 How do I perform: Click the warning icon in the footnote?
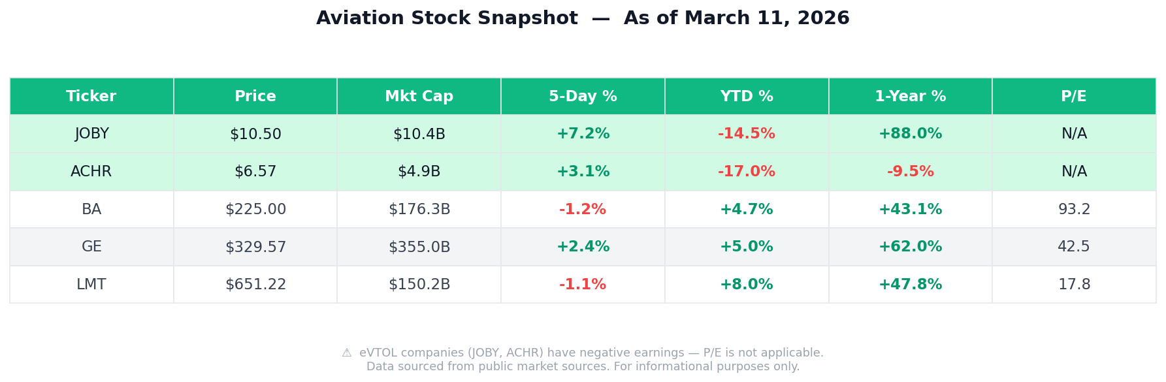347,353
